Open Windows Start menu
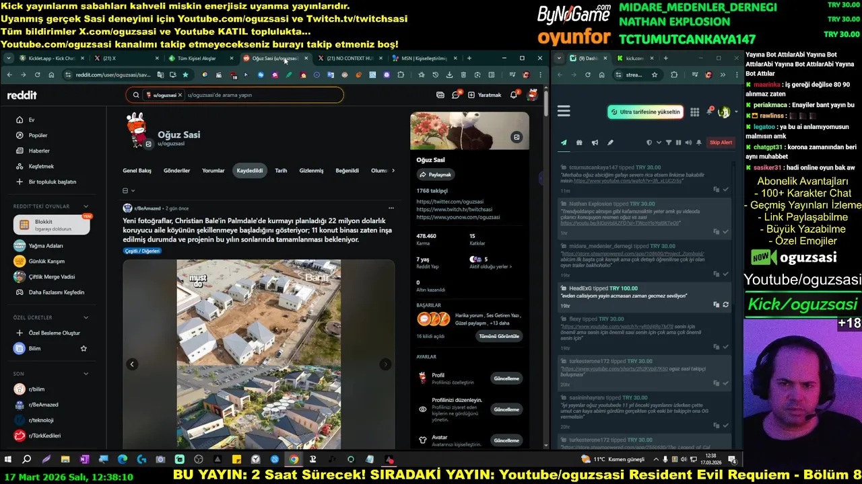The image size is (862, 484). (x=8, y=460)
